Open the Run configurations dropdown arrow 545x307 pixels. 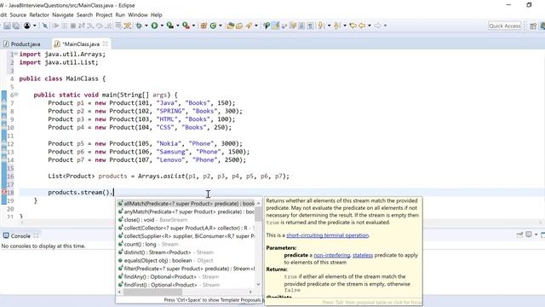point(162,26)
